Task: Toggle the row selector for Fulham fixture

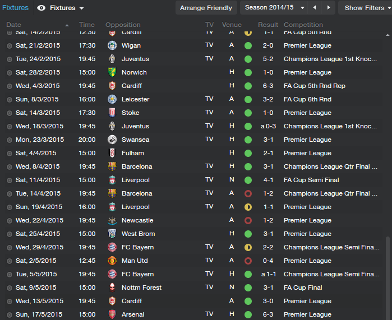Action: tap(10, 154)
